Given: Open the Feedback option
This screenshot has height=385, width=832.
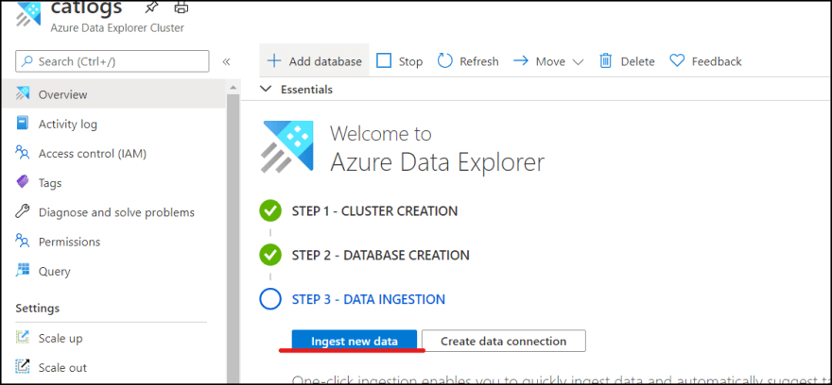Looking at the screenshot, I should tap(717, 61).
